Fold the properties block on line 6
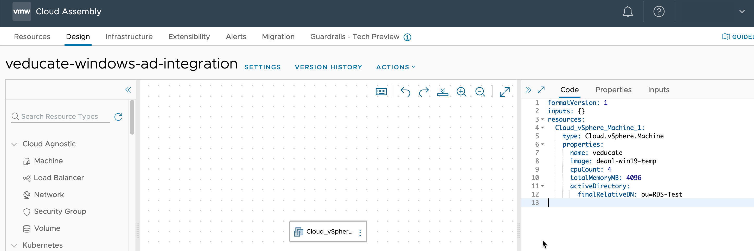Viewport: 754px width, 251px height. (x=542, y=145)
